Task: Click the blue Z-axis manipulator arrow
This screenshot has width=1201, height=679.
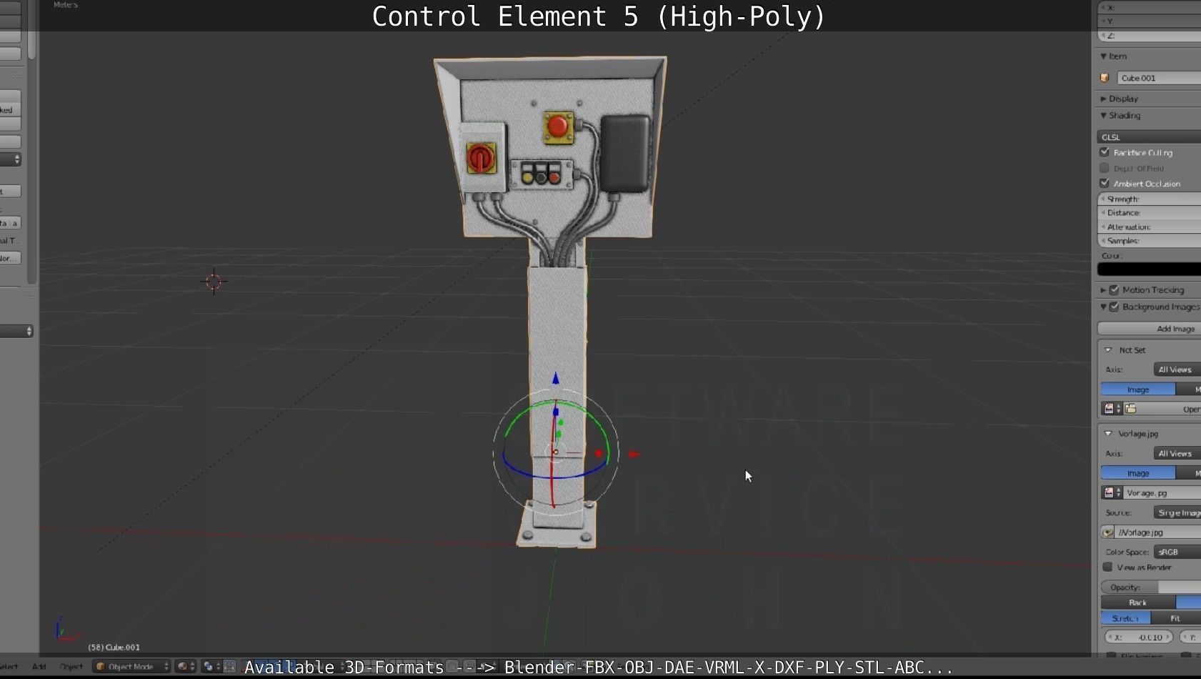Action: point(556,378)
